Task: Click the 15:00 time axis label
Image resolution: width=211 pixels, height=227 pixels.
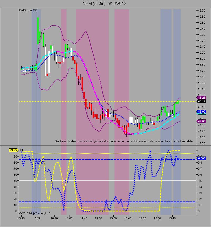Action: click(x=157, y=218)
